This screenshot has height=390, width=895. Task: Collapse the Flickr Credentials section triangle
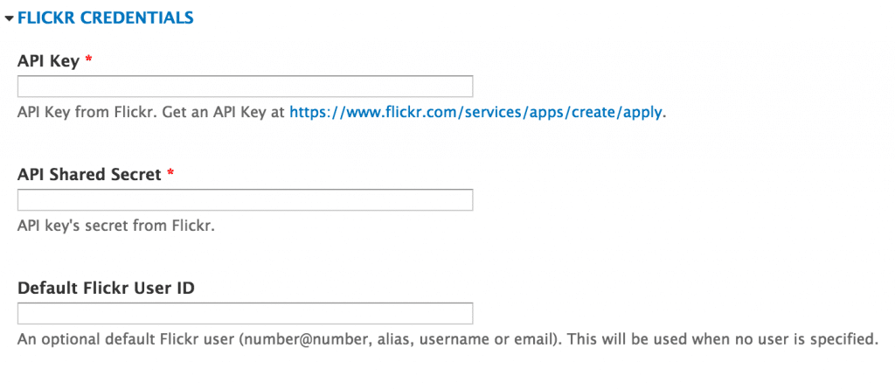pos(9,18)
